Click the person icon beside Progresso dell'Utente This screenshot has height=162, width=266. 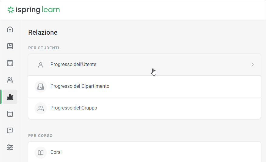(41, 65)
